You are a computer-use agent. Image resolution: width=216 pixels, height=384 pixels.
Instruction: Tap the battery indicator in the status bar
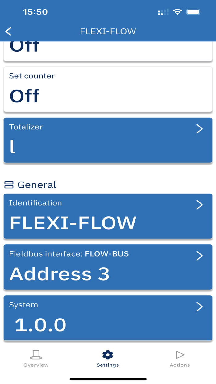(x=193, y=12)
